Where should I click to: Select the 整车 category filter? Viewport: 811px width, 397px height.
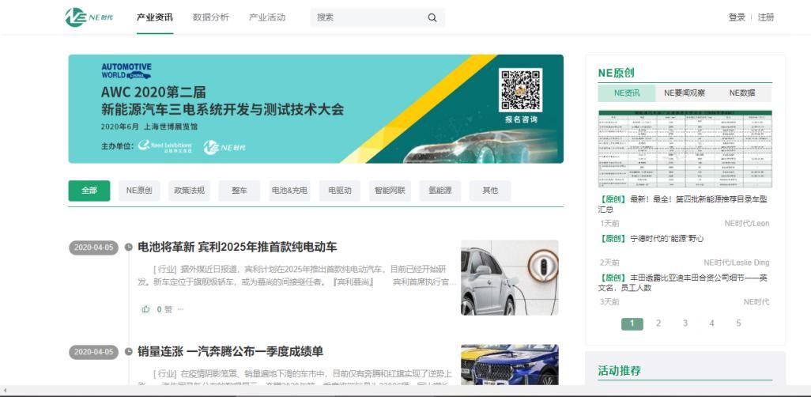click(240, 191)
